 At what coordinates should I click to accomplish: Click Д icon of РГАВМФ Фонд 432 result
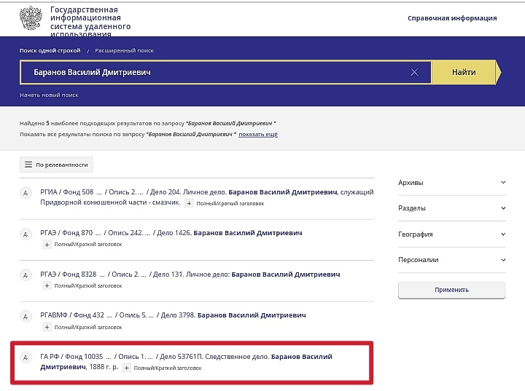point(26,316)
